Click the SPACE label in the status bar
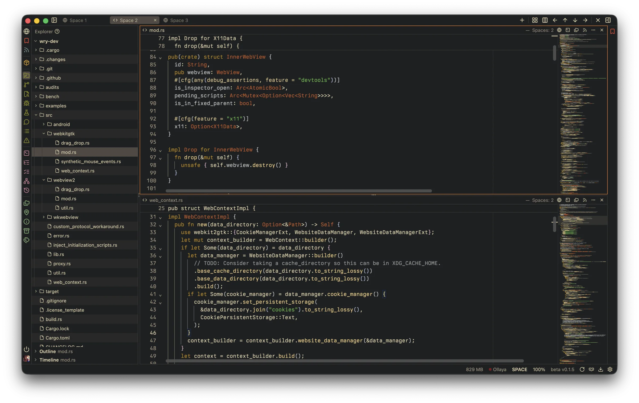 click(x=519, y=369)
